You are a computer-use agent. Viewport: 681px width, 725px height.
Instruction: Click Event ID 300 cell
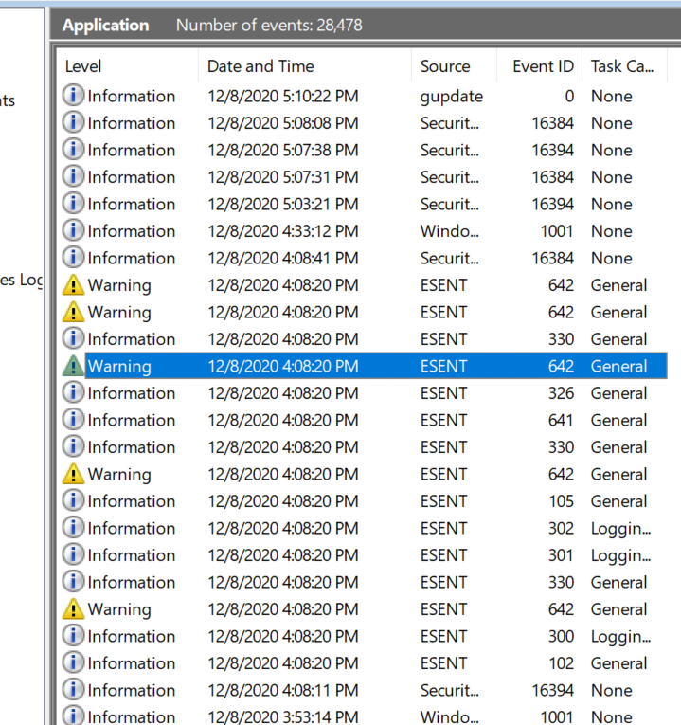pos(561,636)
